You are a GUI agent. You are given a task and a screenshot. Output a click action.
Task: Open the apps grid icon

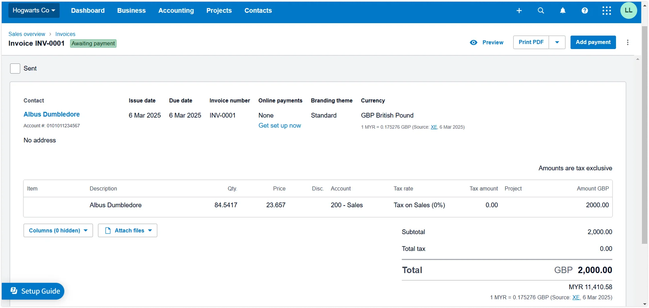click(x=607, y=11)
